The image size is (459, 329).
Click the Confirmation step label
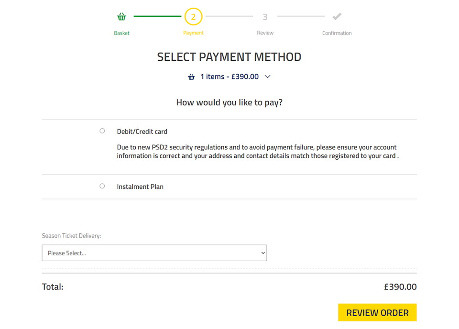pyautogui.click(x=337, y=33)
